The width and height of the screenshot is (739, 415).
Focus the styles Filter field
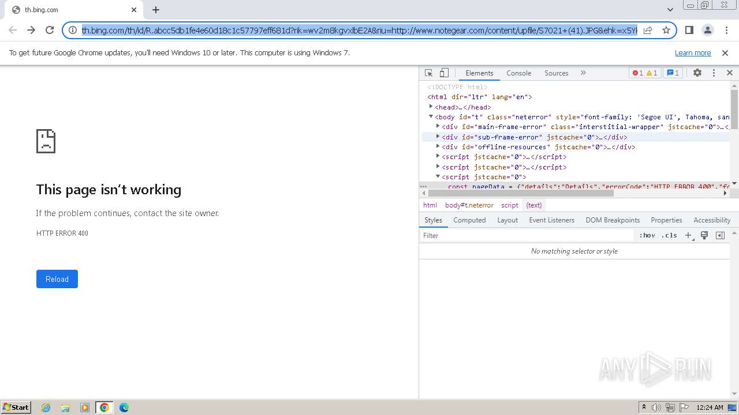point(527,236)
